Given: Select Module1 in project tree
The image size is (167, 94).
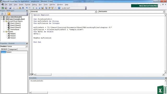Looking at the screenshot, I should (x=13, y=34).
